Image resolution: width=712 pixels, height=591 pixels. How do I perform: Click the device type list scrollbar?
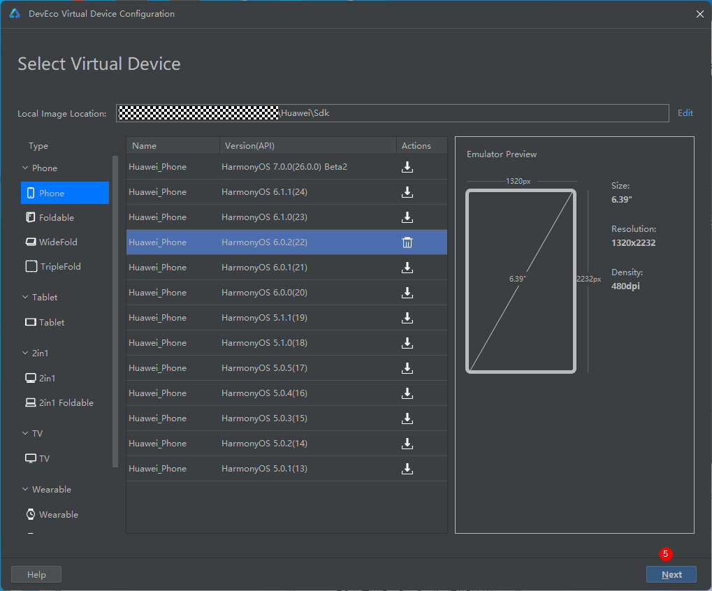115,312
